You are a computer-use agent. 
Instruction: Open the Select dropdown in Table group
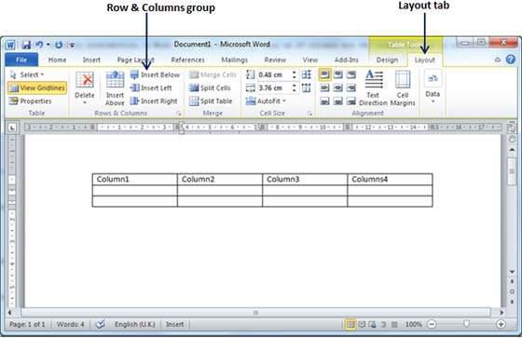tap(27, 74)
